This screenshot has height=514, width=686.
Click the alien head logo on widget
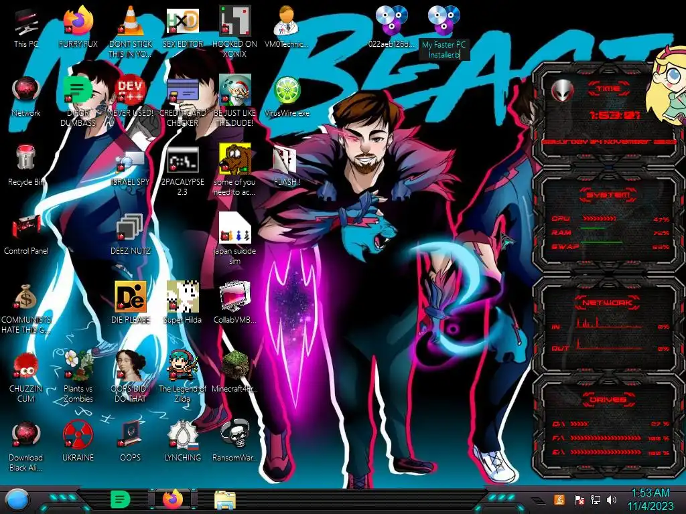tap(562, 90)
